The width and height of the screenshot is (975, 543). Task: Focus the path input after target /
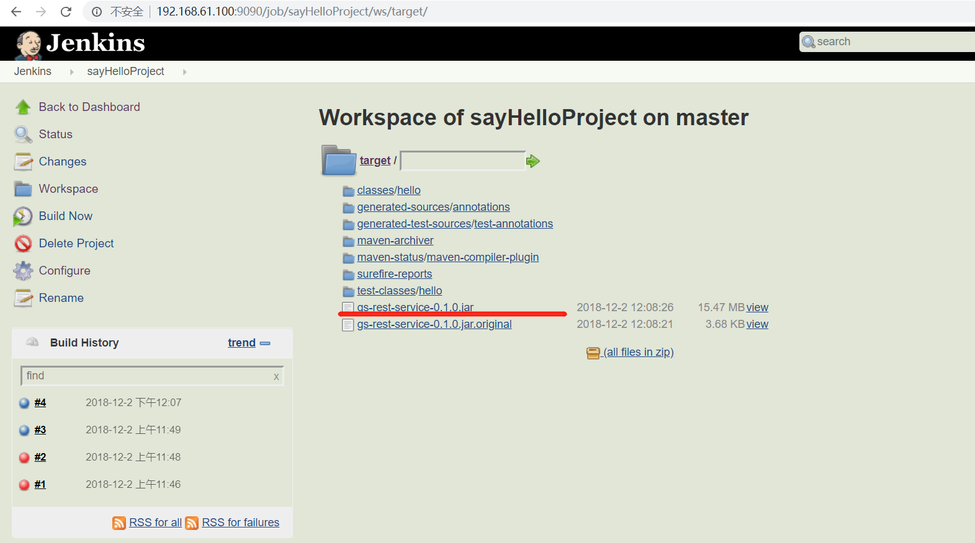[463, 161]
